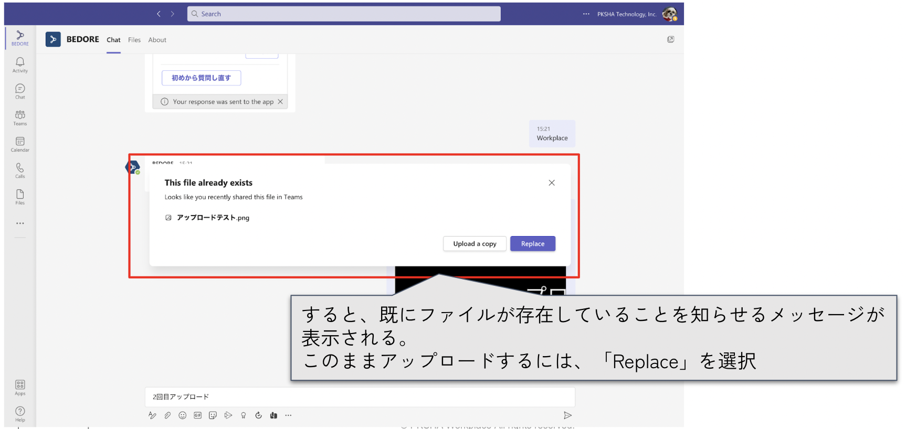Open the Apps store
This screenshot has width=906, height=429.
click(20, 388)
